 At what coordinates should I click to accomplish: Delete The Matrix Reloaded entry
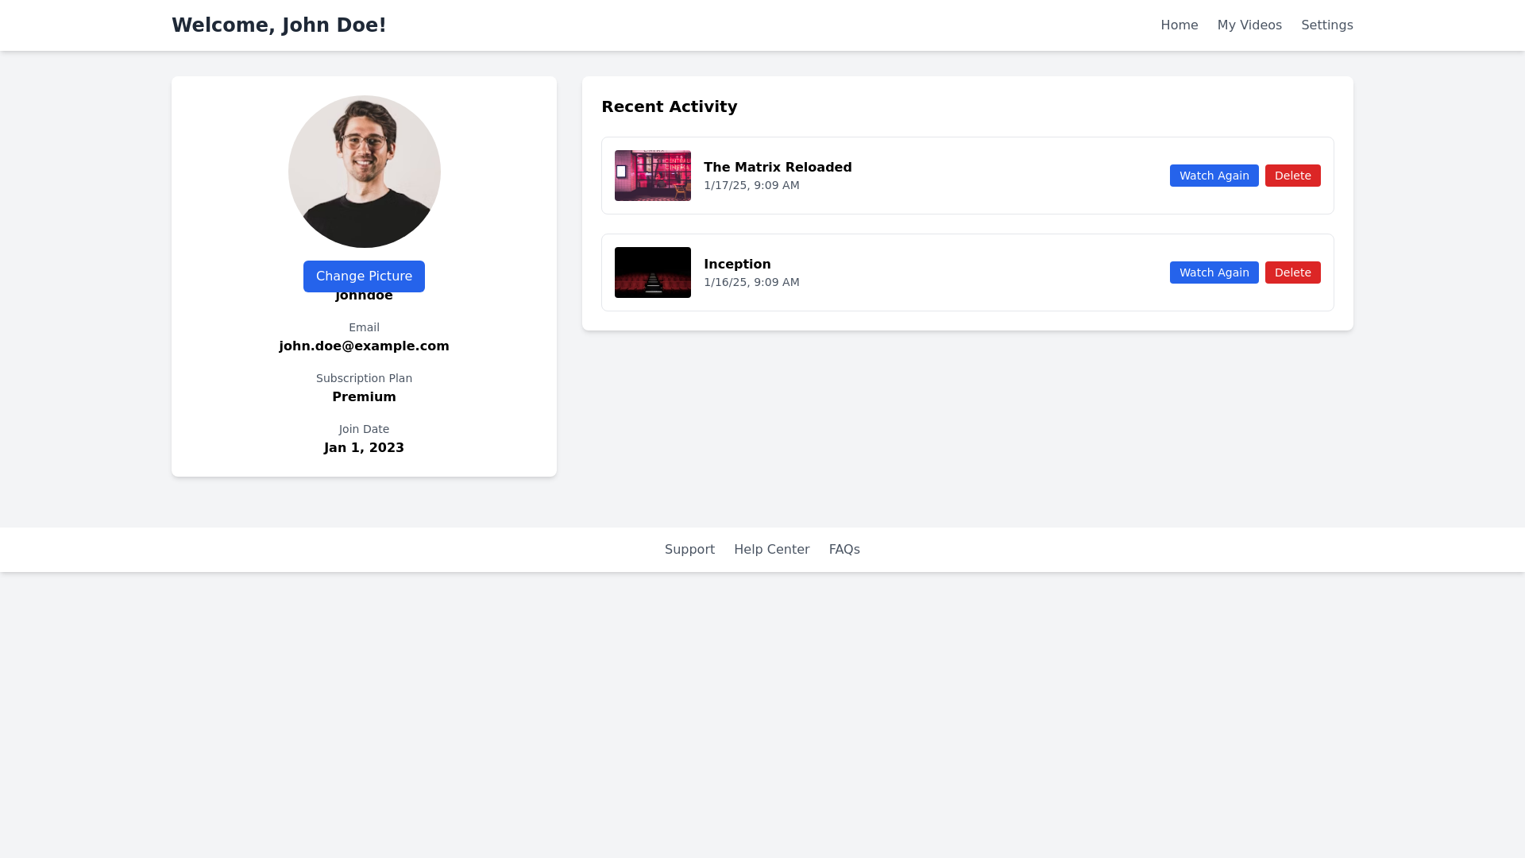click(x=1291, y=176)
